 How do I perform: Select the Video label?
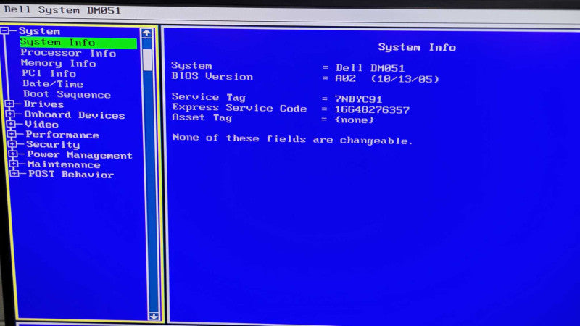[x=42, y=125]
